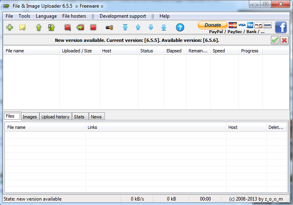This screenshot has height=205, width=293.
Task: Click the American Express card icon
Action: (x=250, y=25)
